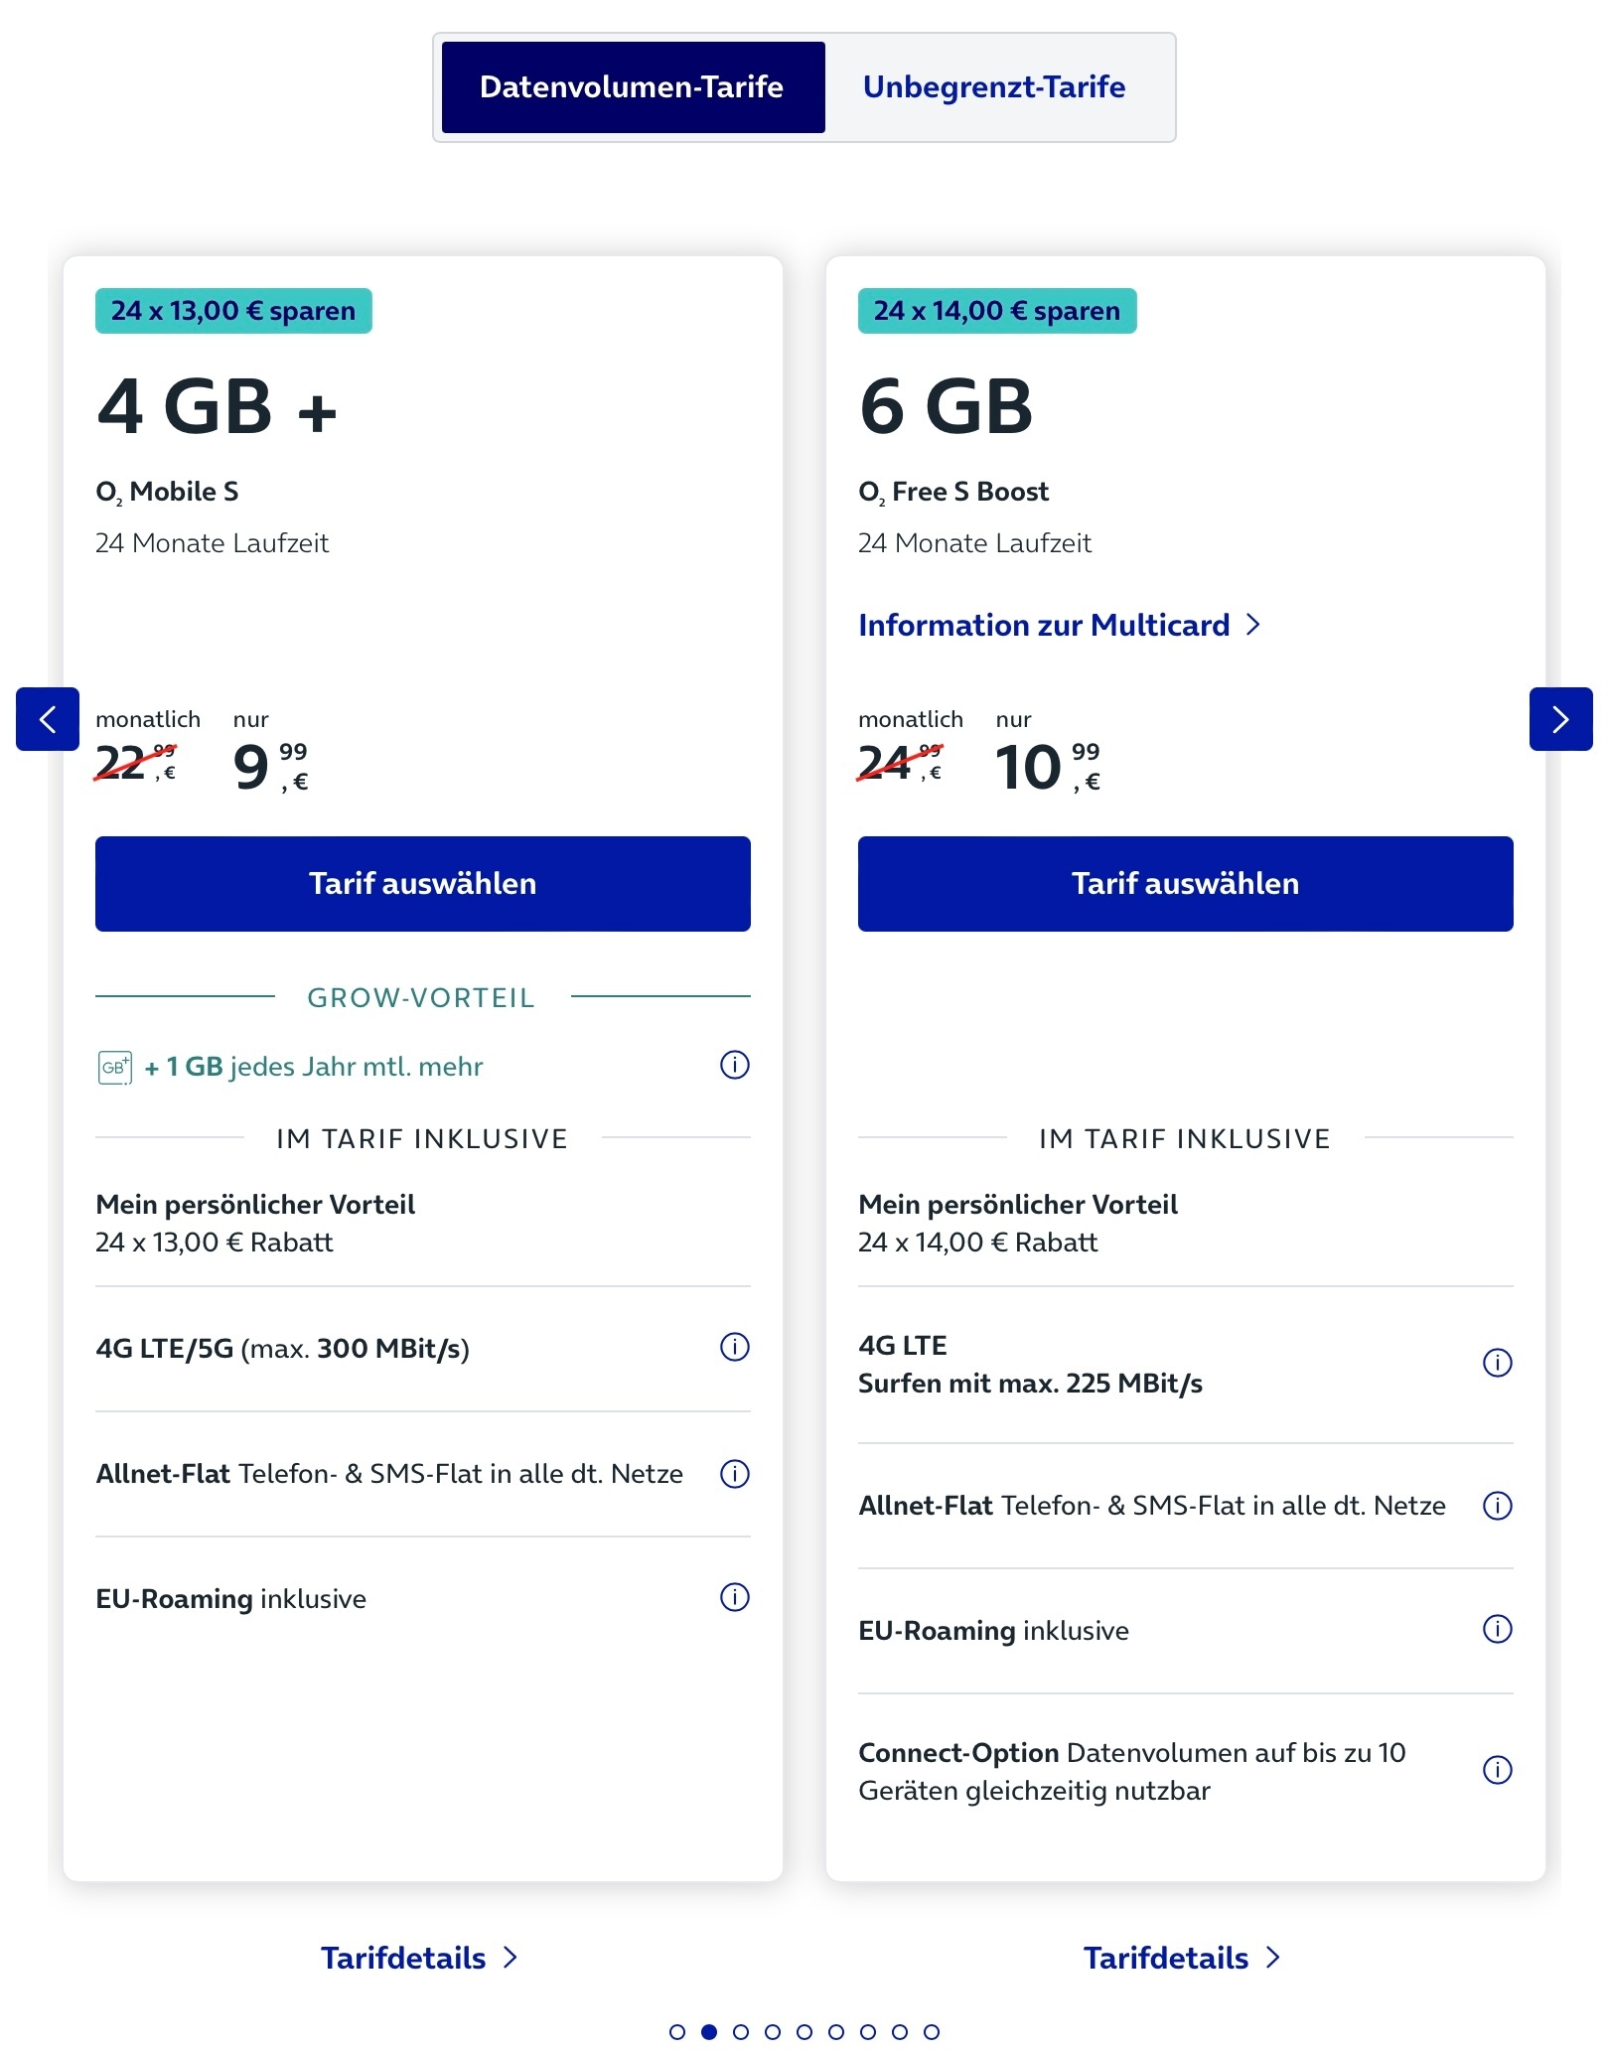The image size is (1608, 2053).
Task: Select the Datenvolumen-Tarife tab
Action: tap(633, 87)
